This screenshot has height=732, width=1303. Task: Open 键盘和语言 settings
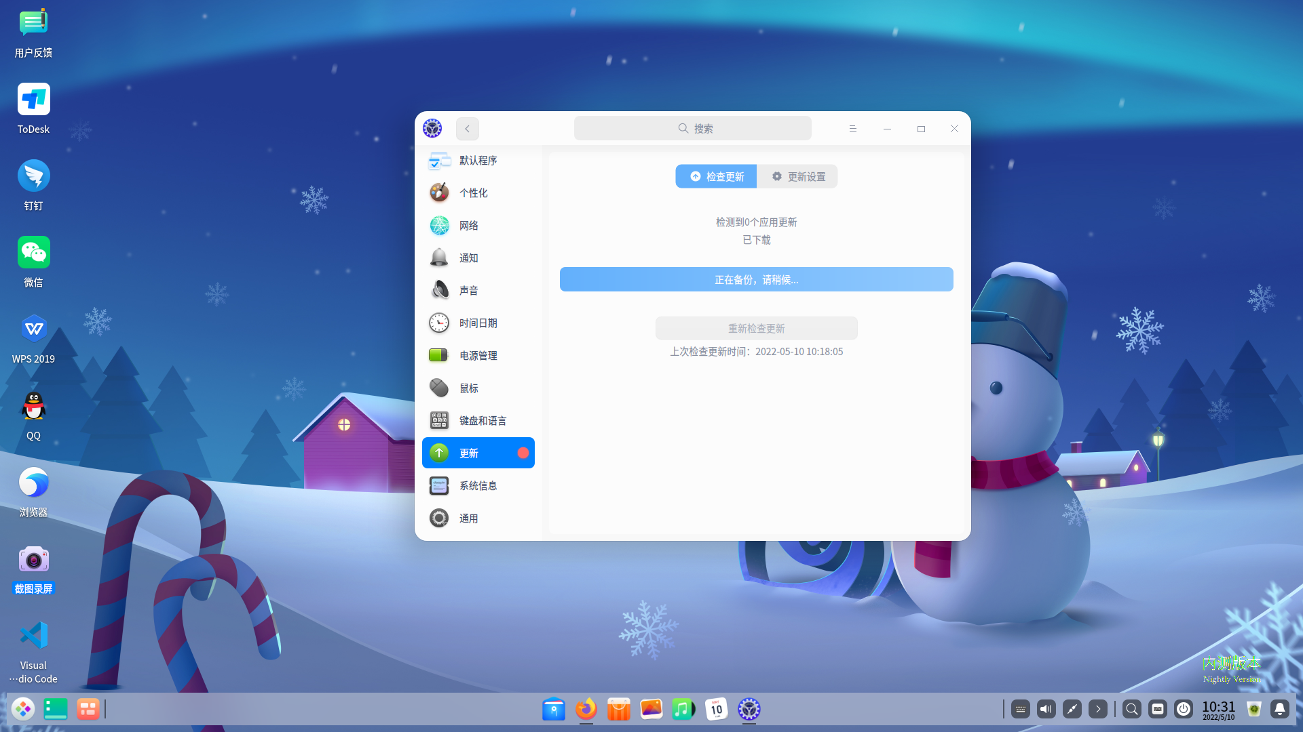point(482,420)
